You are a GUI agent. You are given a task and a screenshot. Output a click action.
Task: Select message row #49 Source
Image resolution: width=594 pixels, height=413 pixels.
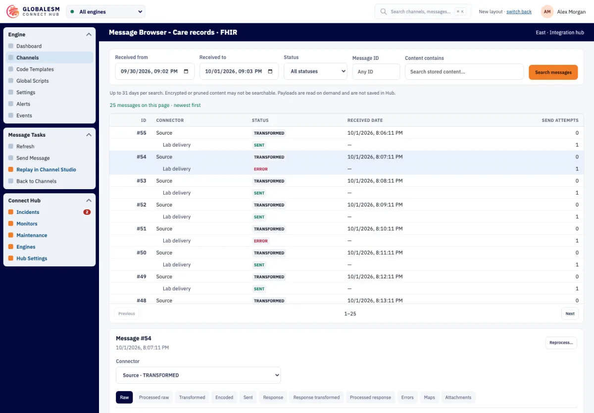coord(346,276)
